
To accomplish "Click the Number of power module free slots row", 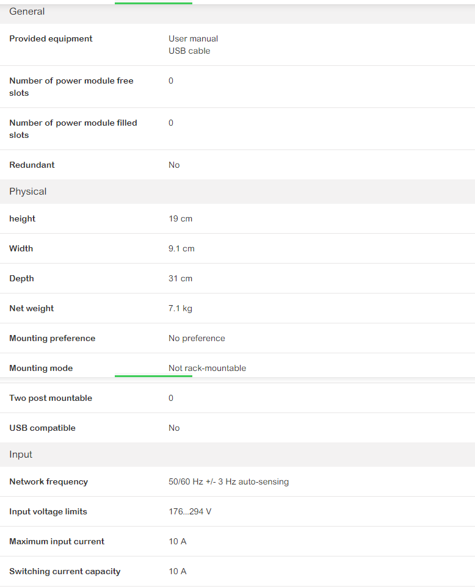I will pos(237,87).
